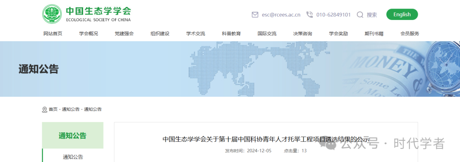Click the location pin breadcrumb icon

45,110
